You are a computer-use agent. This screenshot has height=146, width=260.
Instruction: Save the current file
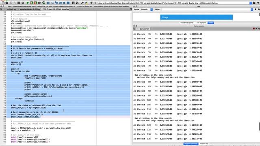[x=11, y=3]
